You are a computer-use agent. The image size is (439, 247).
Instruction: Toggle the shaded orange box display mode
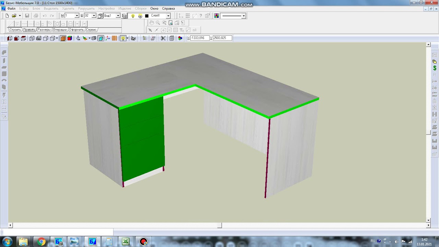click(63, 38)
